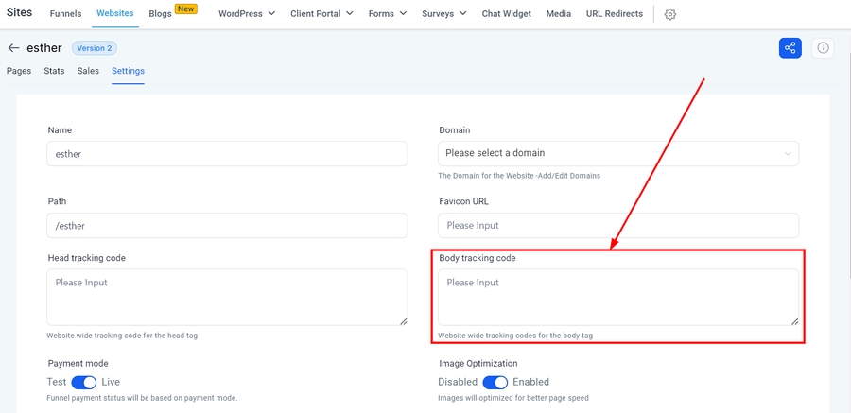Open the Stats tab

tap(54, 71)
